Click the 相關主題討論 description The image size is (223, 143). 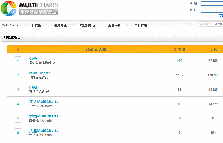pos(39,77)
